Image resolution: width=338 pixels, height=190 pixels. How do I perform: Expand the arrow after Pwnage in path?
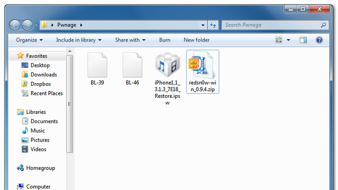pos(81,25)
